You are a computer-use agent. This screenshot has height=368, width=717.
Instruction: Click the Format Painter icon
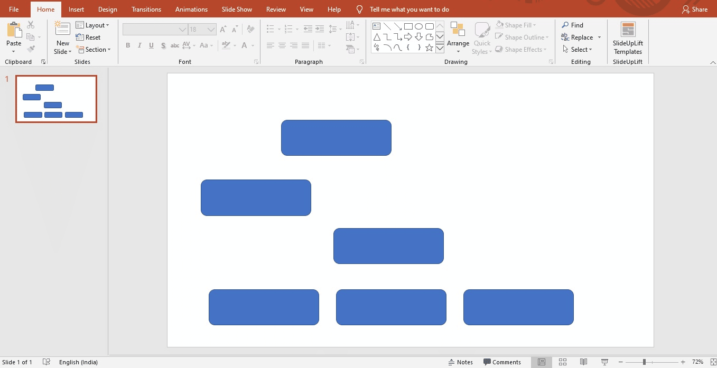[31, 49]
